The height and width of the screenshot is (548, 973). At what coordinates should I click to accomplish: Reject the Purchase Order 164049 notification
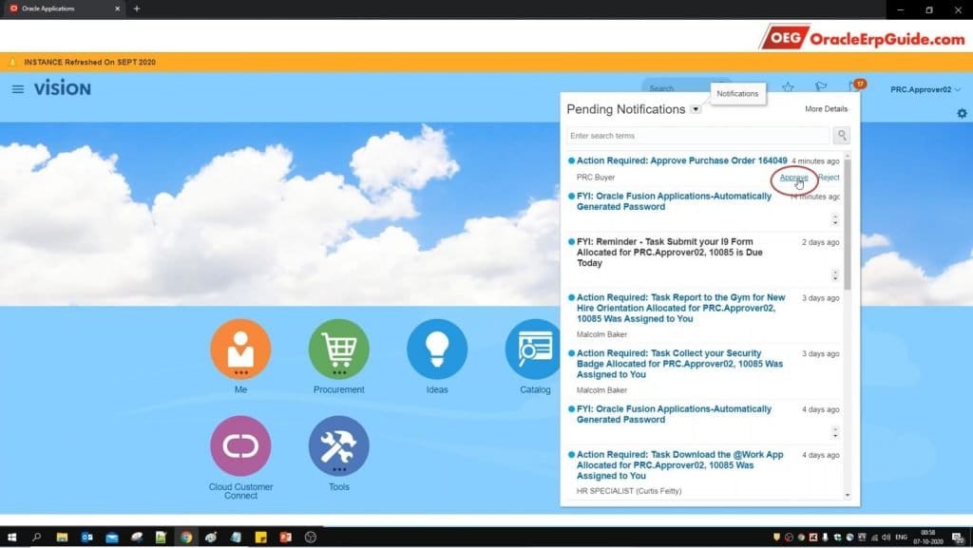click(x=829, y=178)
